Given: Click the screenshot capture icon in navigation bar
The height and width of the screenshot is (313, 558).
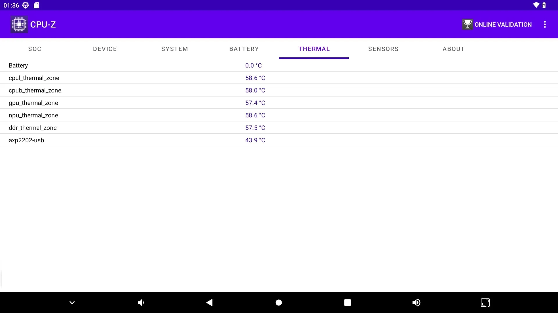Looking at the screenshot, I should click(x=485, y=303).
